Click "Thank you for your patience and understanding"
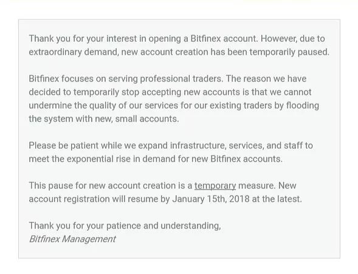 [125, 226]
